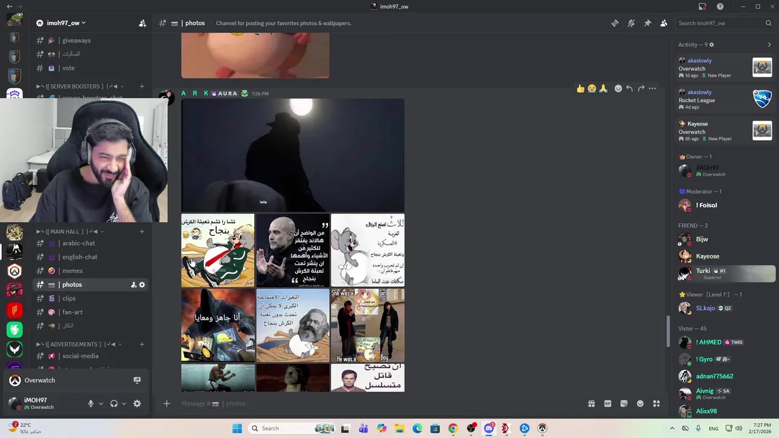Select member ! Faisal in Moderator list
Image resolution: width=779 pixels, height=438 pixels.
[x=725, y=205]
